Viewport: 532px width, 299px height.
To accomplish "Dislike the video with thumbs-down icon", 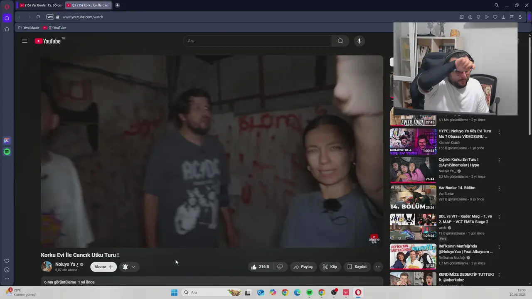I will [x=280, y=267].
